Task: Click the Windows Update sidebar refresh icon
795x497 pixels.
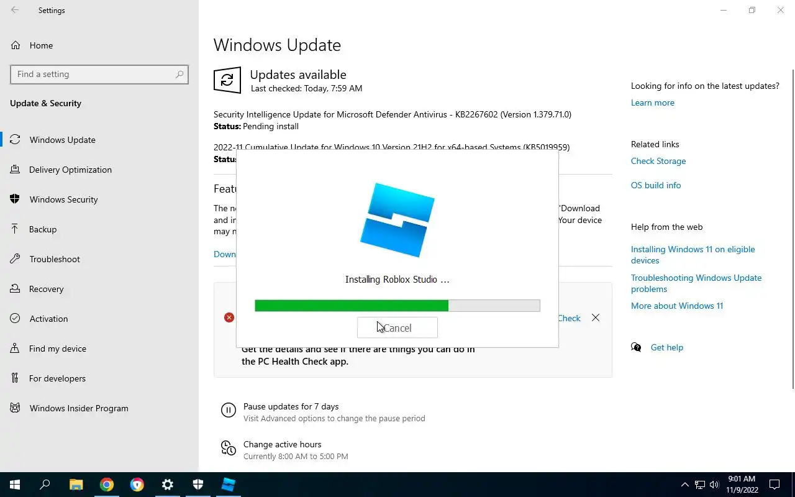Action: point(15,140)
